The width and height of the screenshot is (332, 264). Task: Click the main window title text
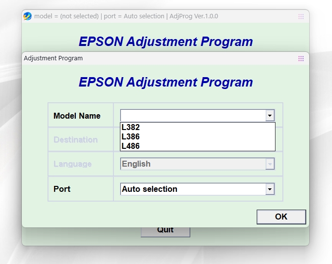pyautogui.click(x=126, y=16)
